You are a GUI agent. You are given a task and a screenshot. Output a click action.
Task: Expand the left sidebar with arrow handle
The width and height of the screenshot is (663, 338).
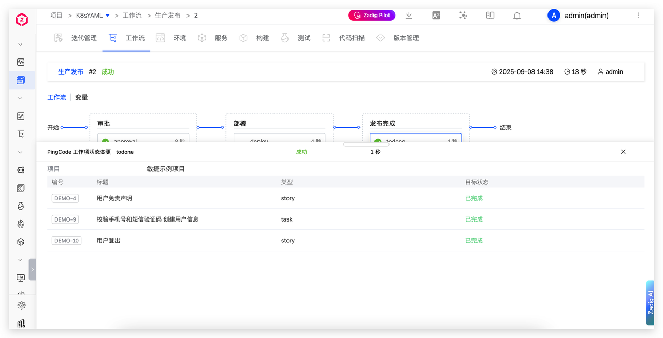tap(33, 269)
